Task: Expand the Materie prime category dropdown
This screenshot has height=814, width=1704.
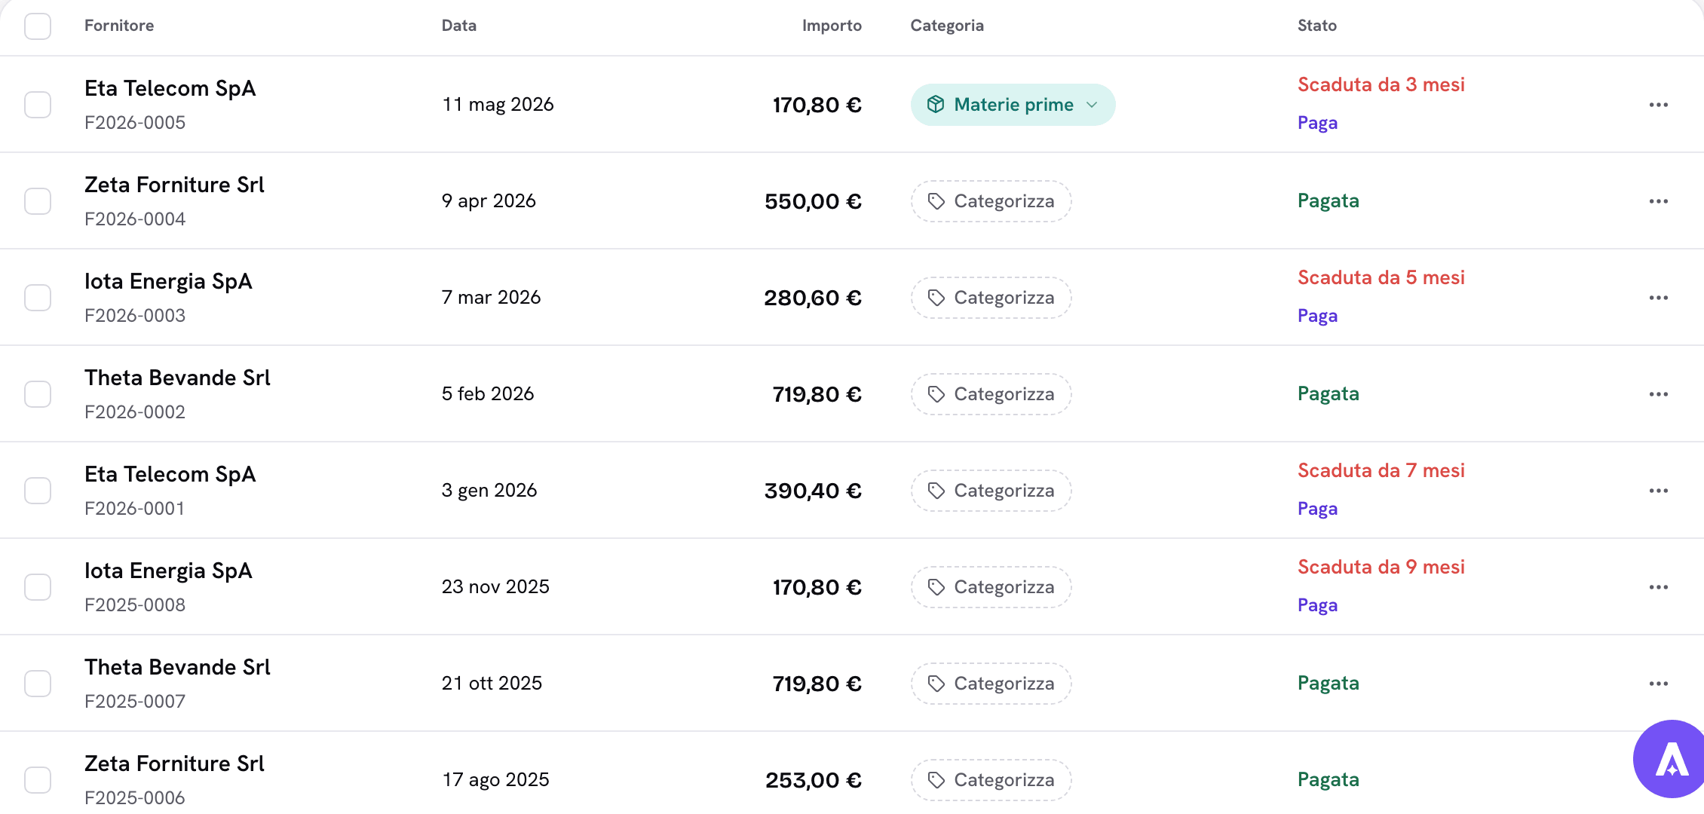Action: click(x=1013, y=105)
